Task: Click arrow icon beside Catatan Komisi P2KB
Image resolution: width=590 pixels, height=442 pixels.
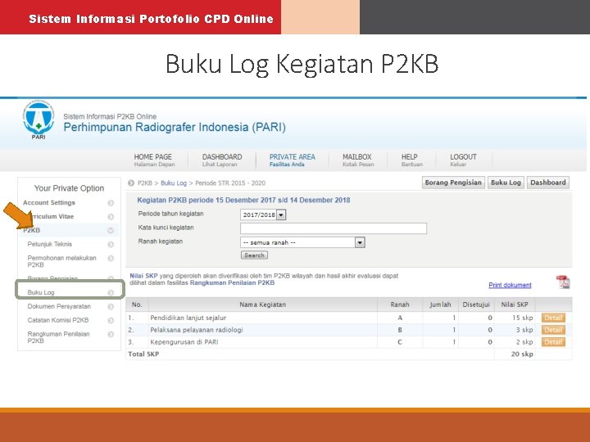Action: point(111,321)
